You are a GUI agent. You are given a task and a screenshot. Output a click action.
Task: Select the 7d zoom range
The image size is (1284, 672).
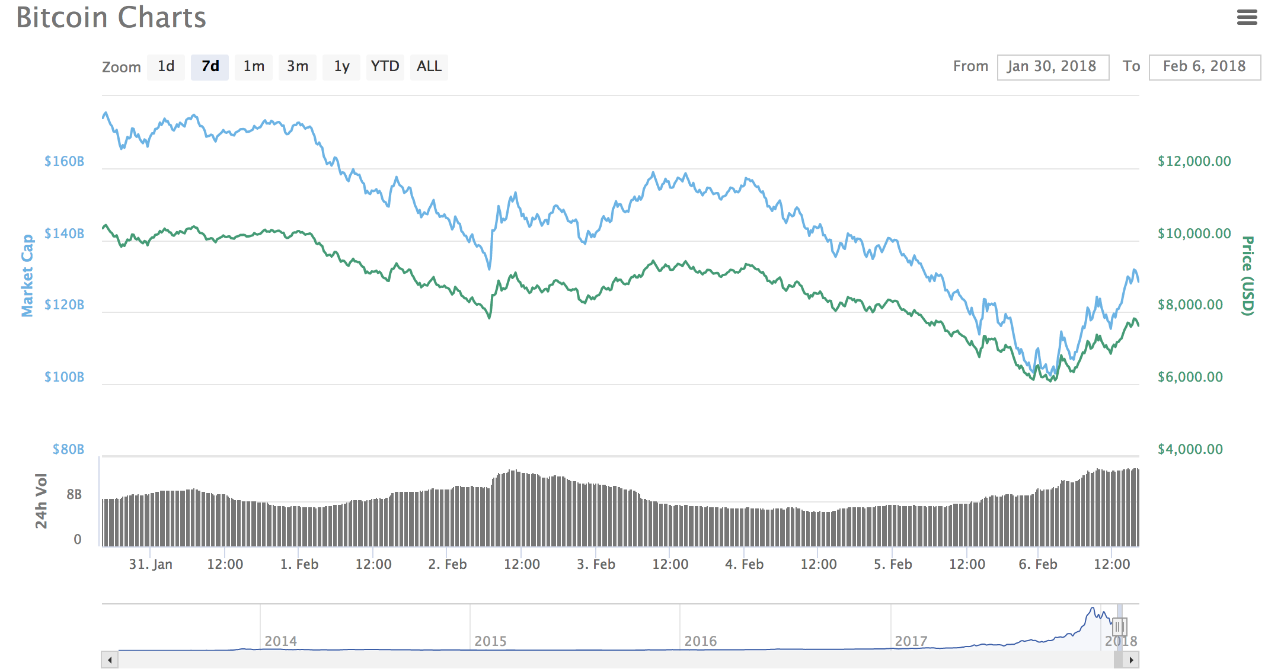coord(210,66)
